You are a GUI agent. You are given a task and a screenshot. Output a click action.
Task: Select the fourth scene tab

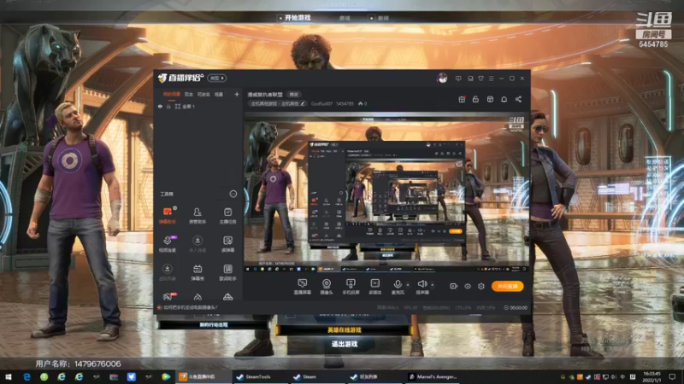pyautogui.click(x=219, y=94)
